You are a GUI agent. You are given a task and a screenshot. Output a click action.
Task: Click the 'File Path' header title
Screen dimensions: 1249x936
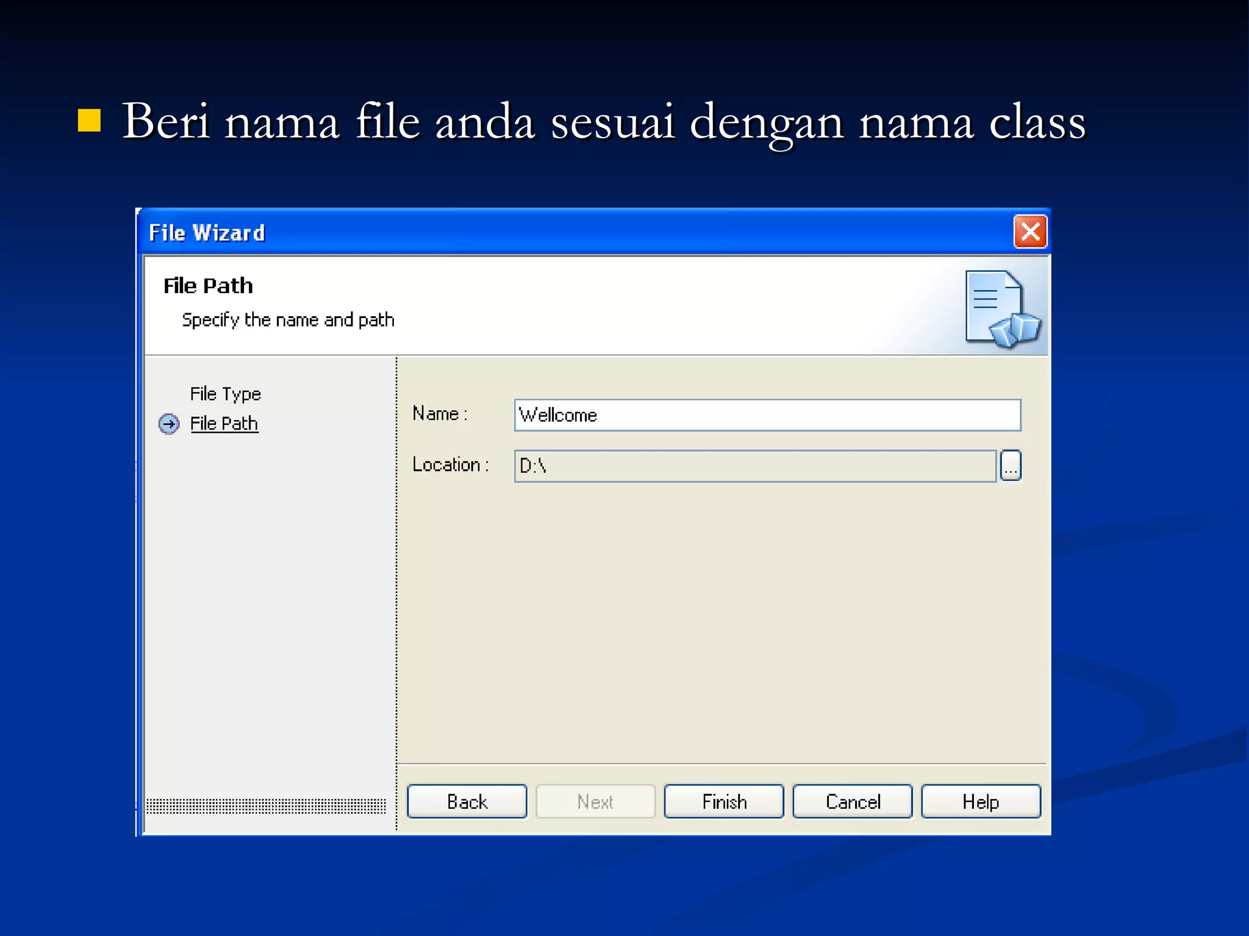click(x=208, y=286)
